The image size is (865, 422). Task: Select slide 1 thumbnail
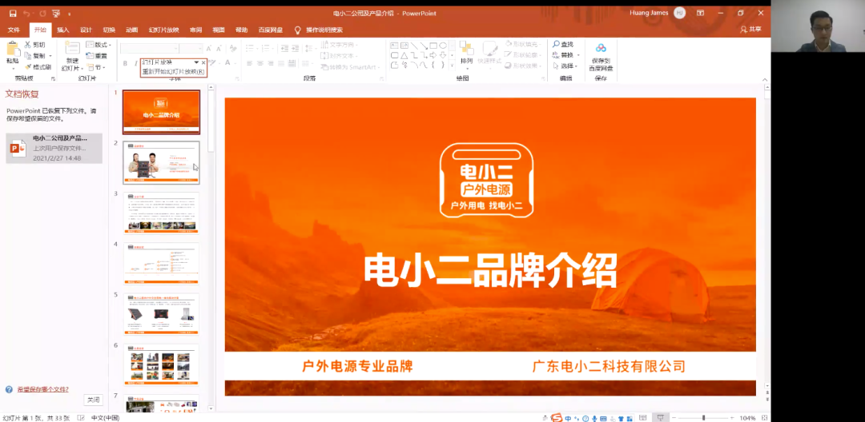pos(161,112)
